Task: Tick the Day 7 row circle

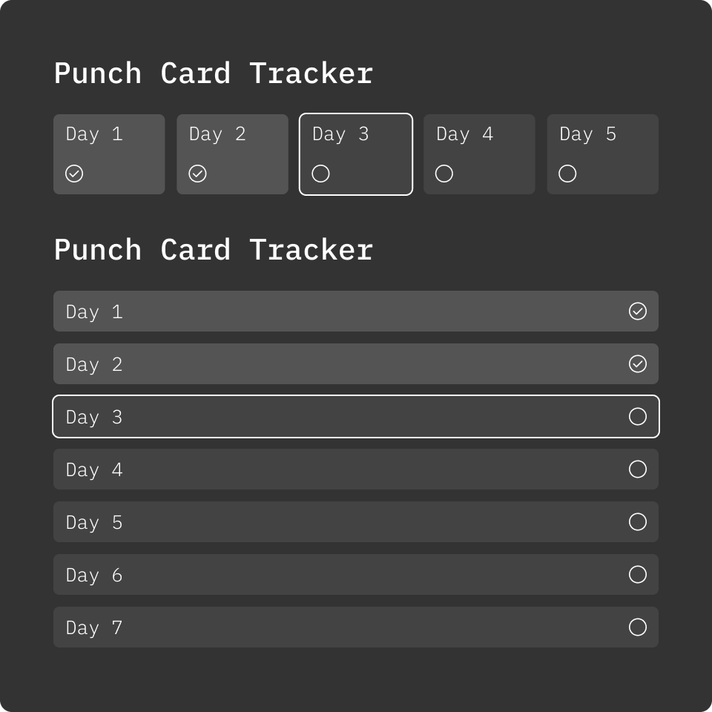Action: point(638,627)
